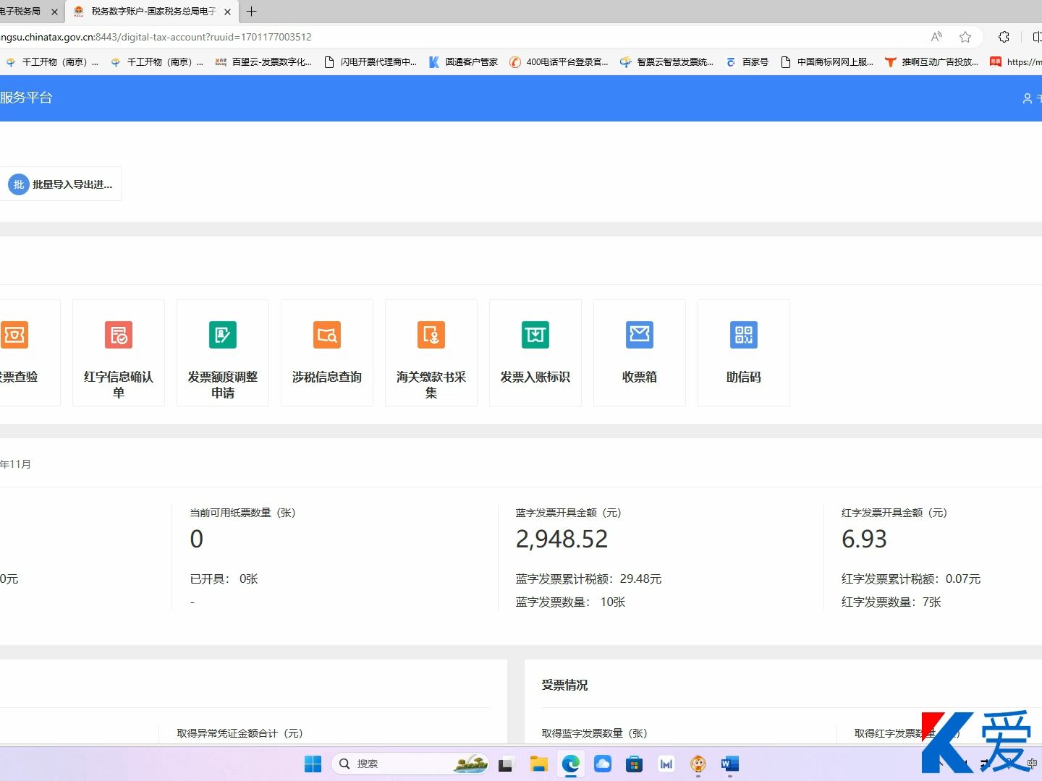Click 取得异常凭证金额合计 label
This screenshot has height=781, width=1042.
[240, 733]
